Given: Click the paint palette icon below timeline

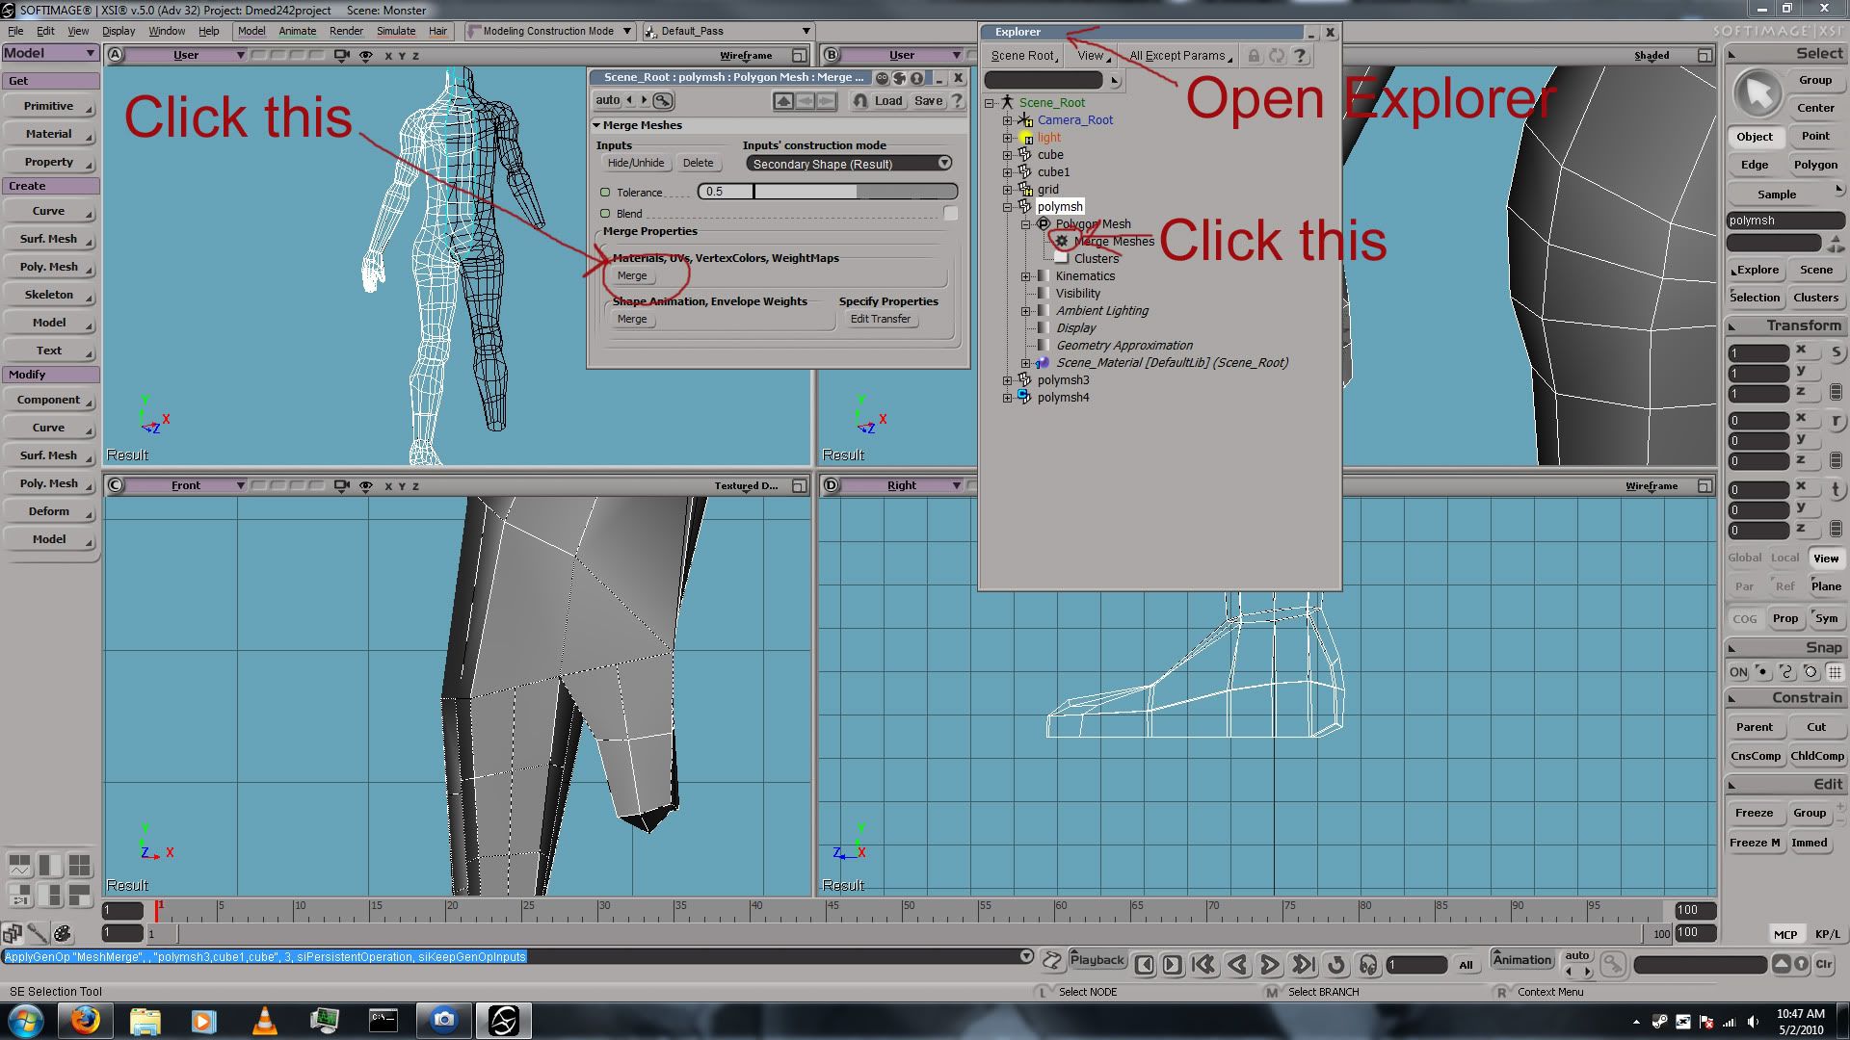Looking at the screenshot, I should (63, 933).
